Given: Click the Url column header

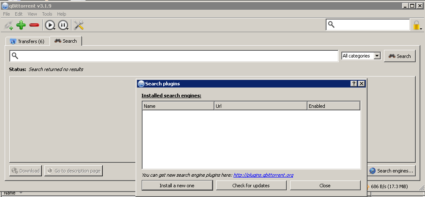Looking at the screenshot, I should coord(260,106).
